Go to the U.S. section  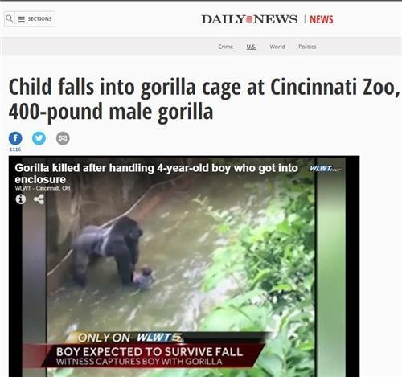tap(251, 47)
